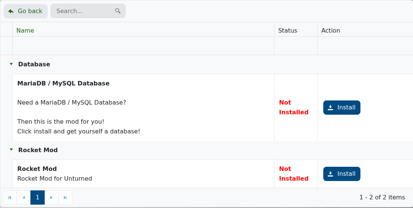This screenshot has height=208, width=413.
Task: Click the Rocket Mod group label
Action: [x=38, y=150]
